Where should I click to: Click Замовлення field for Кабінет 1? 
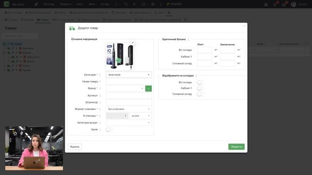(x=228, y=56)
